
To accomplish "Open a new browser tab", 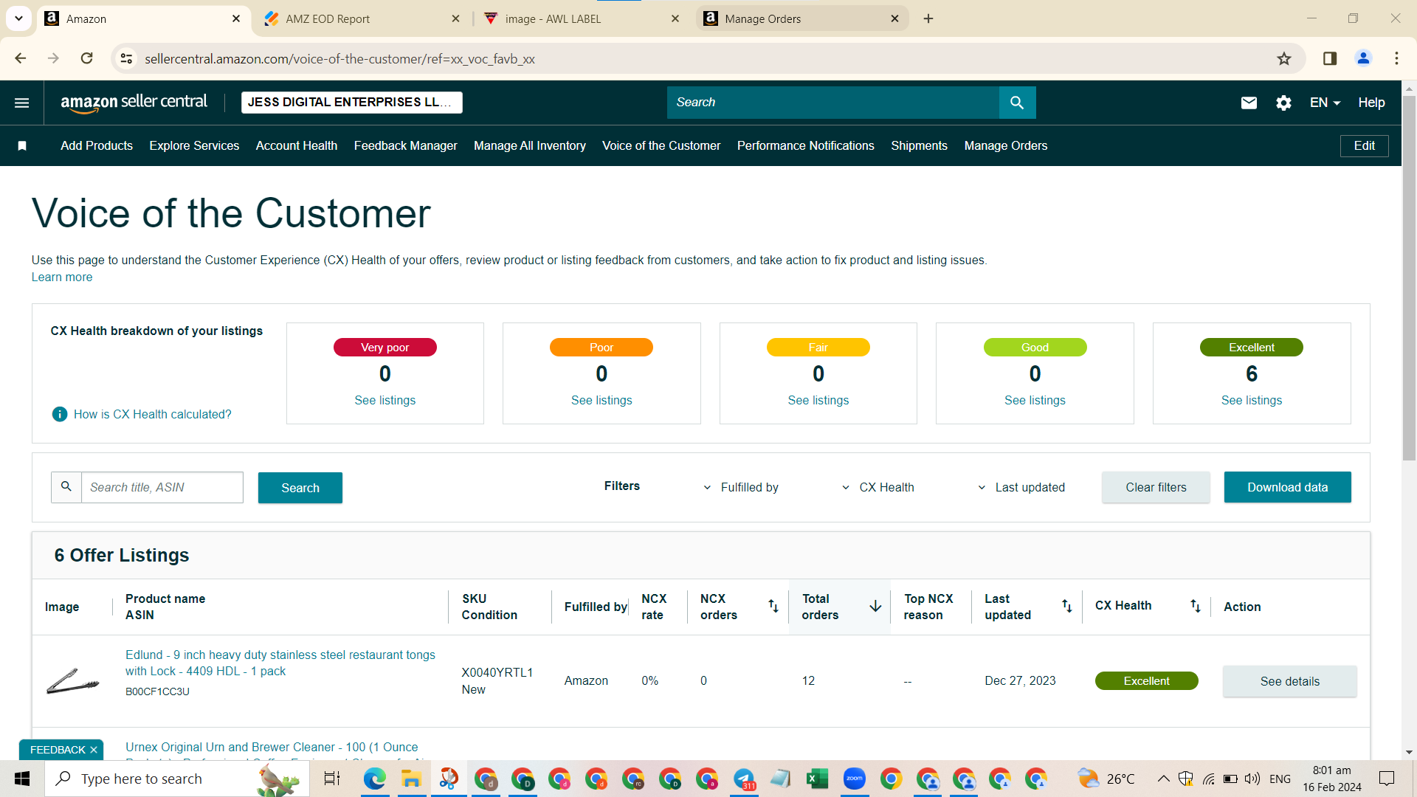I will pos(928,18).
